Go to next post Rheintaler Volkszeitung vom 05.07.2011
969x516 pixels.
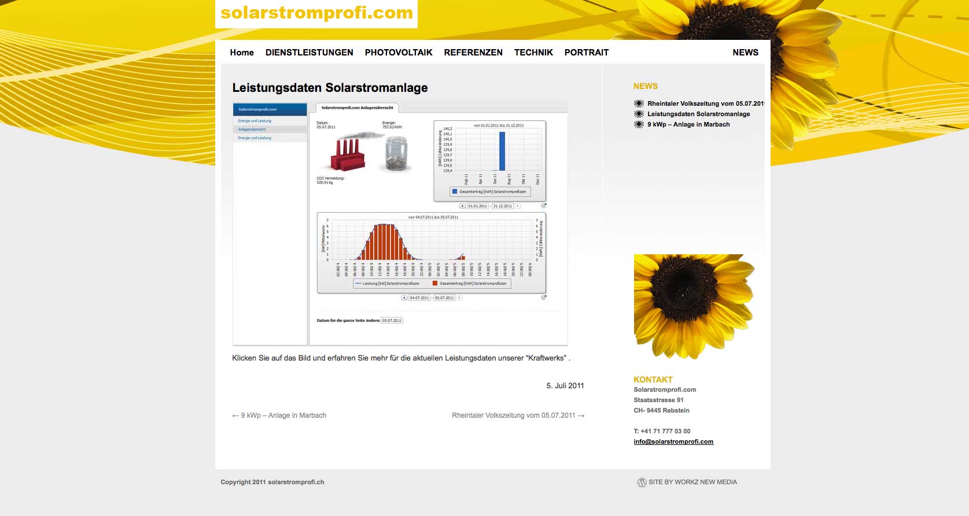(x=518, y=415)
